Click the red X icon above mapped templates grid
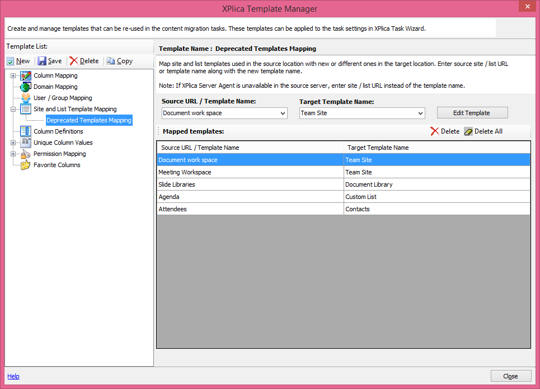This screenshot has height=389, width=540. (435, 131)
